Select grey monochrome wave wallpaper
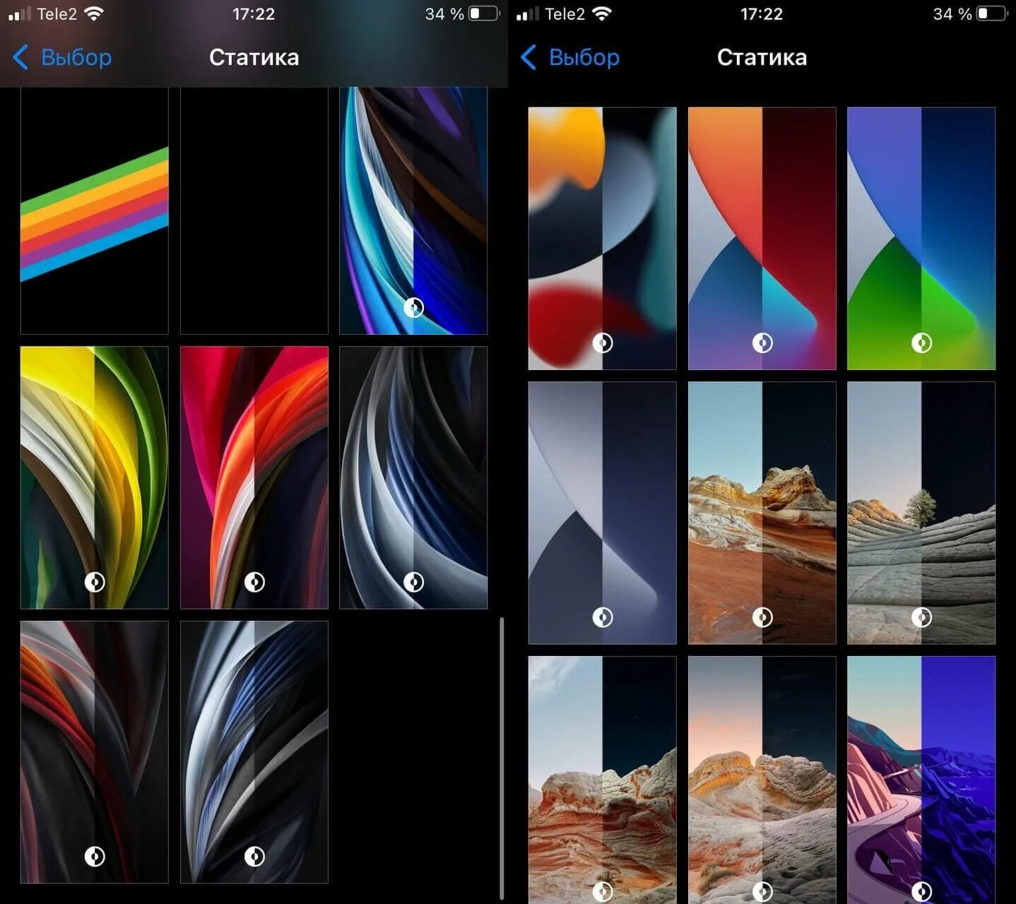Screen dimensions: 1016x904 pyautogui.click(x=603, y=513)
